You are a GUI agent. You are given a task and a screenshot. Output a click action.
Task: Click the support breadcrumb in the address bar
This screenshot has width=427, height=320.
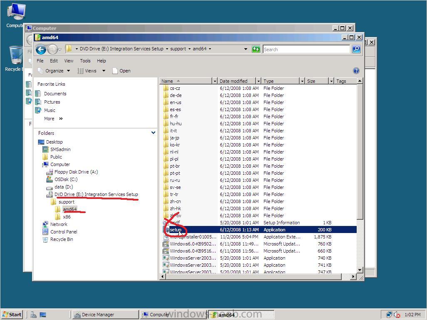click(x=178, y=49)
